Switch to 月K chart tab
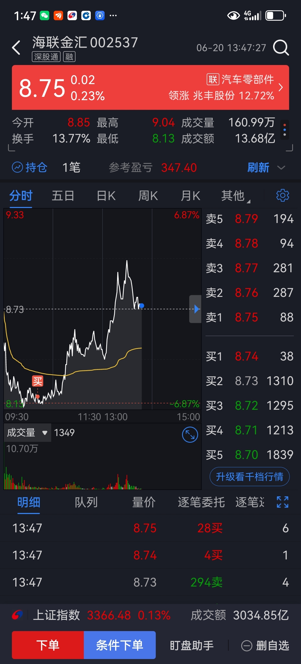This screenshot has width=301, height=664. click(x=190, y=196)
